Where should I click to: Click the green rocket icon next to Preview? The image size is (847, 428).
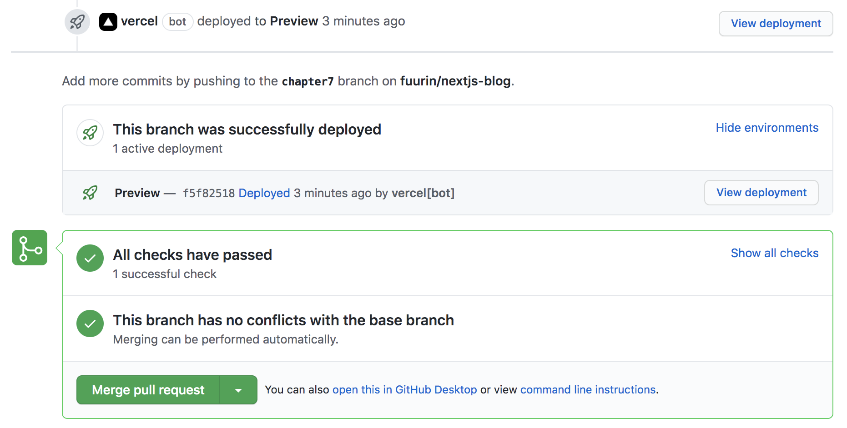click(x=90, y=193)
